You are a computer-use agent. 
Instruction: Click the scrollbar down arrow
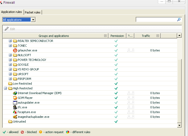tap(179, 125)
